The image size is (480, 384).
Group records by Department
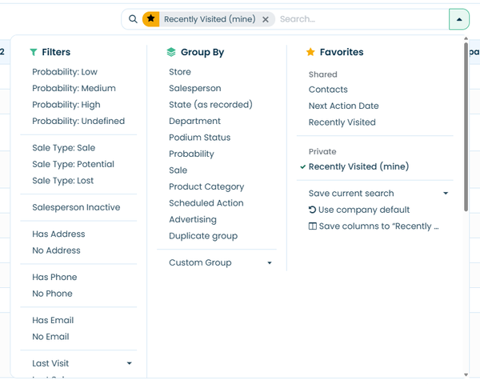tap(194, 121)
